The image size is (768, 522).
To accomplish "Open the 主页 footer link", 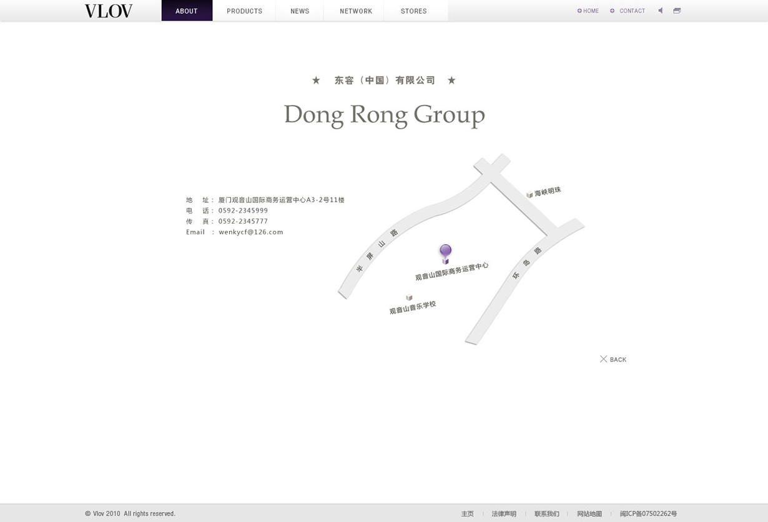I will point(468,514).
